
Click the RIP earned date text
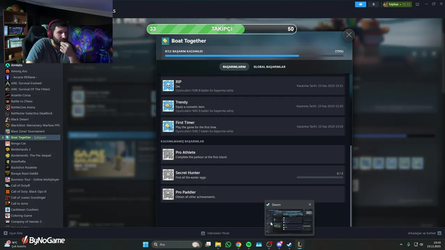[x=320, y=86]
